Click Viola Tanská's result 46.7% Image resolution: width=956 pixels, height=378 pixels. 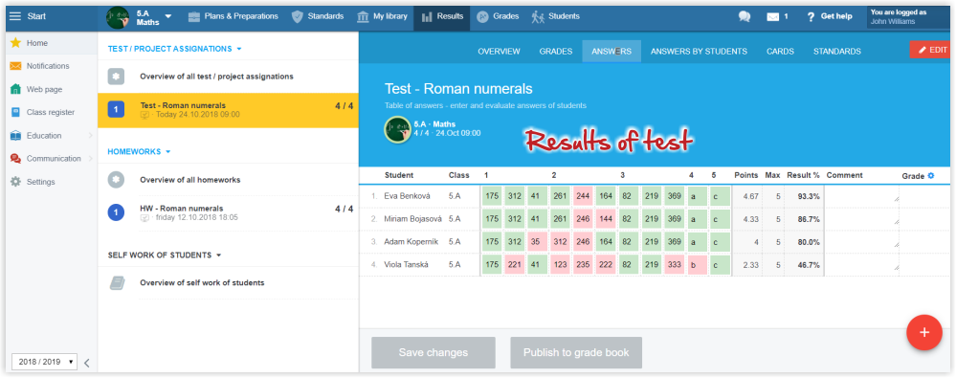click(809, 265)
